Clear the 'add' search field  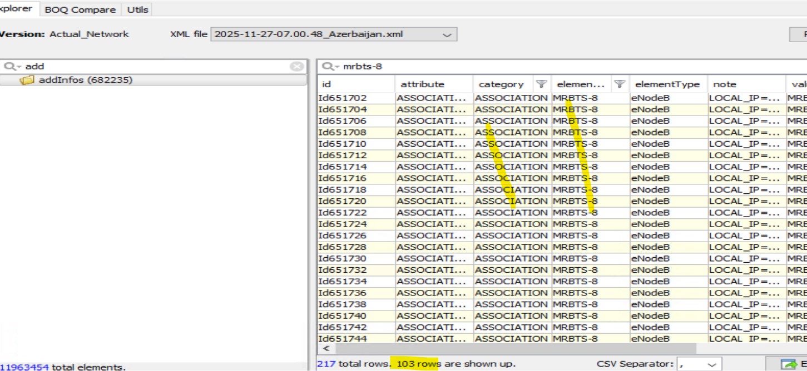click(x=297, y=67)
